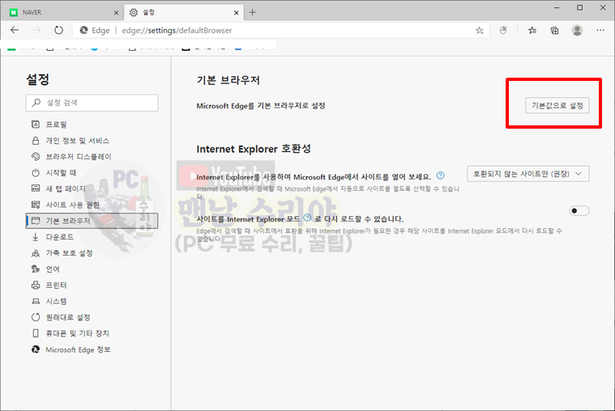The height and width of the screenshot is (411, 615).
Task: Switch to the 설정 tab
Action: click(x=184, y=12)
